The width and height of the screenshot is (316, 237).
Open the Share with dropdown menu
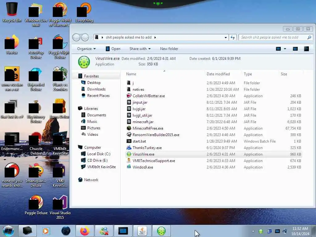pyautogui.click(x=140, y=49)
